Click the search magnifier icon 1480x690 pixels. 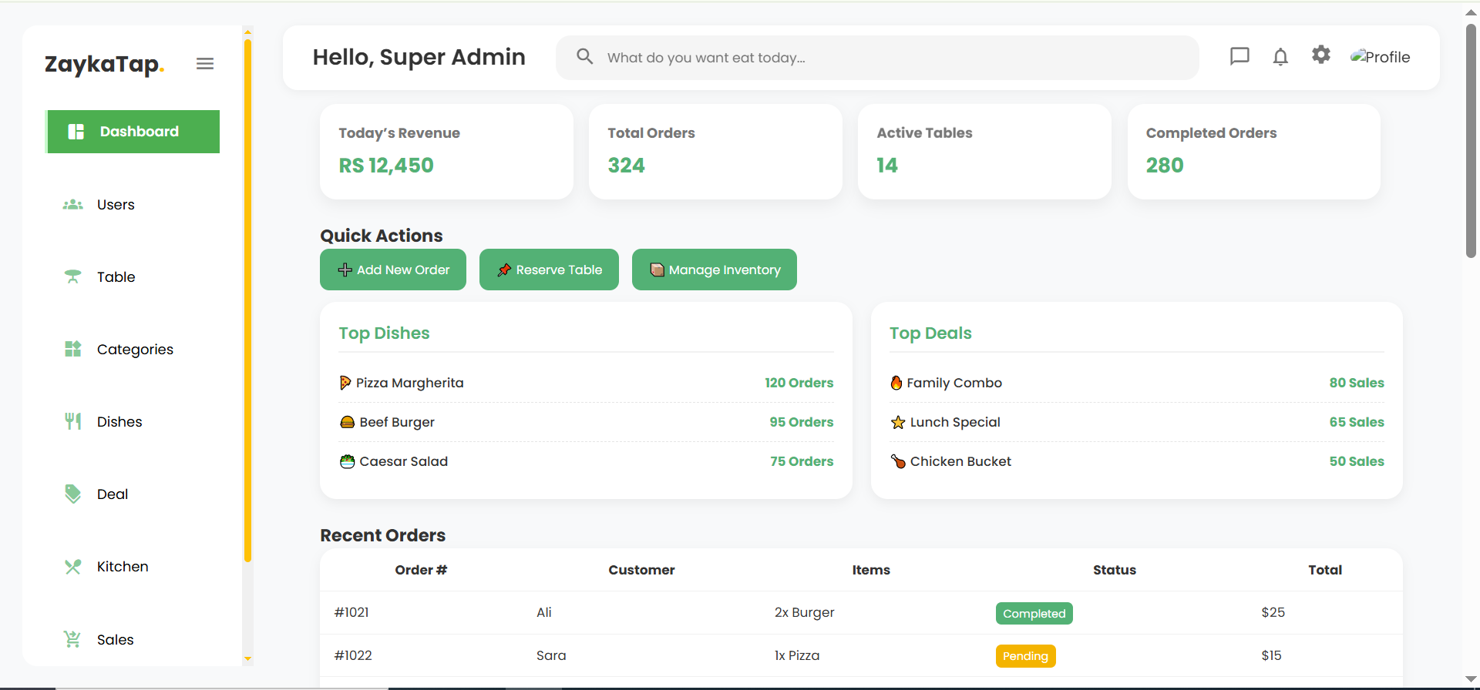[x=585, y=57]
